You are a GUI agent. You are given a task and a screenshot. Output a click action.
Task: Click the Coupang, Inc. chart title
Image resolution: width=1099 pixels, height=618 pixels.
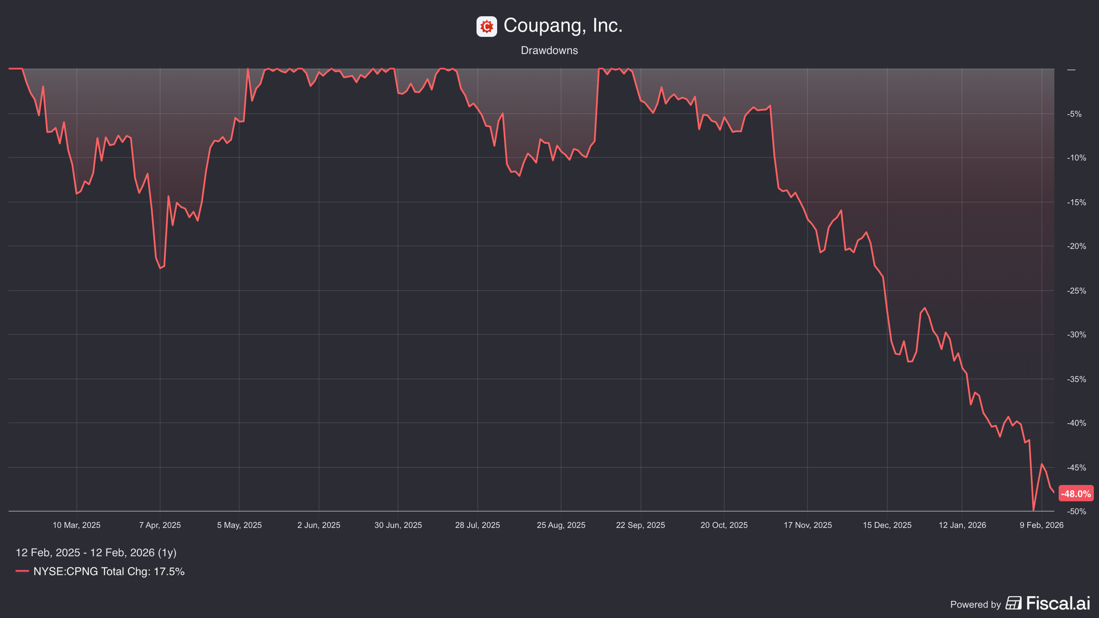(x=563, y=25)
